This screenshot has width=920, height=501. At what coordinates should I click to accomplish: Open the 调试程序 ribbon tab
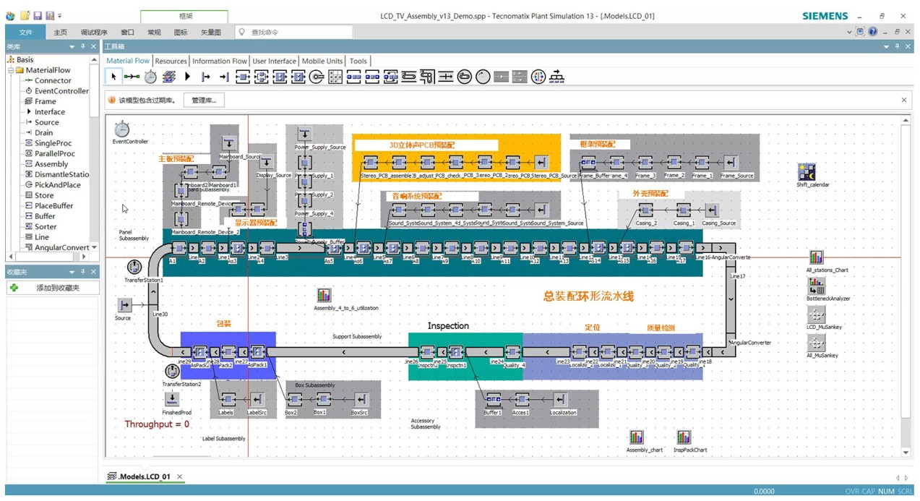pos(94,33)
